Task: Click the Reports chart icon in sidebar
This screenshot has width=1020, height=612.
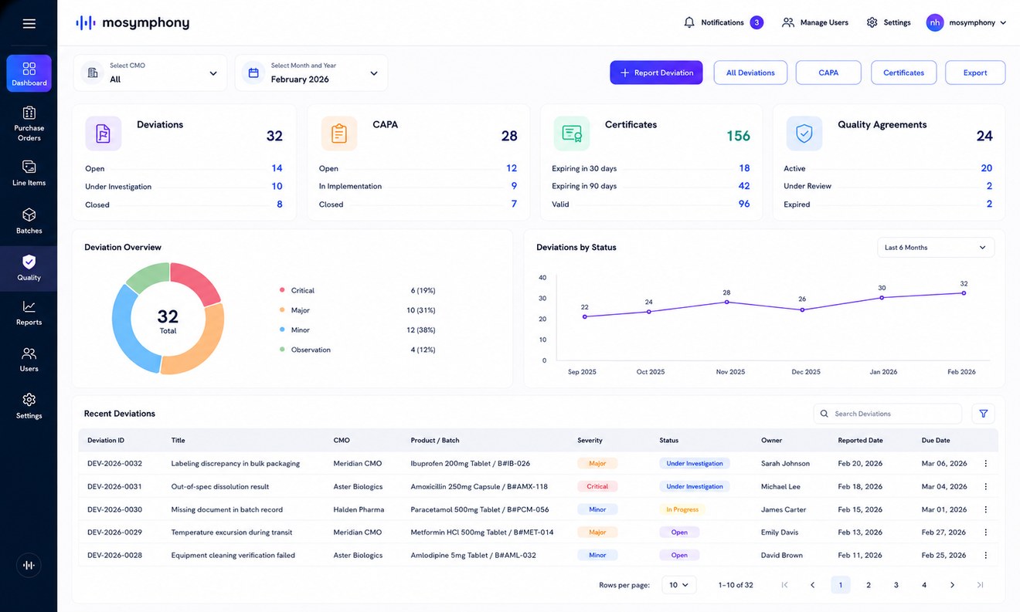Action: click(x=29, y=306)
